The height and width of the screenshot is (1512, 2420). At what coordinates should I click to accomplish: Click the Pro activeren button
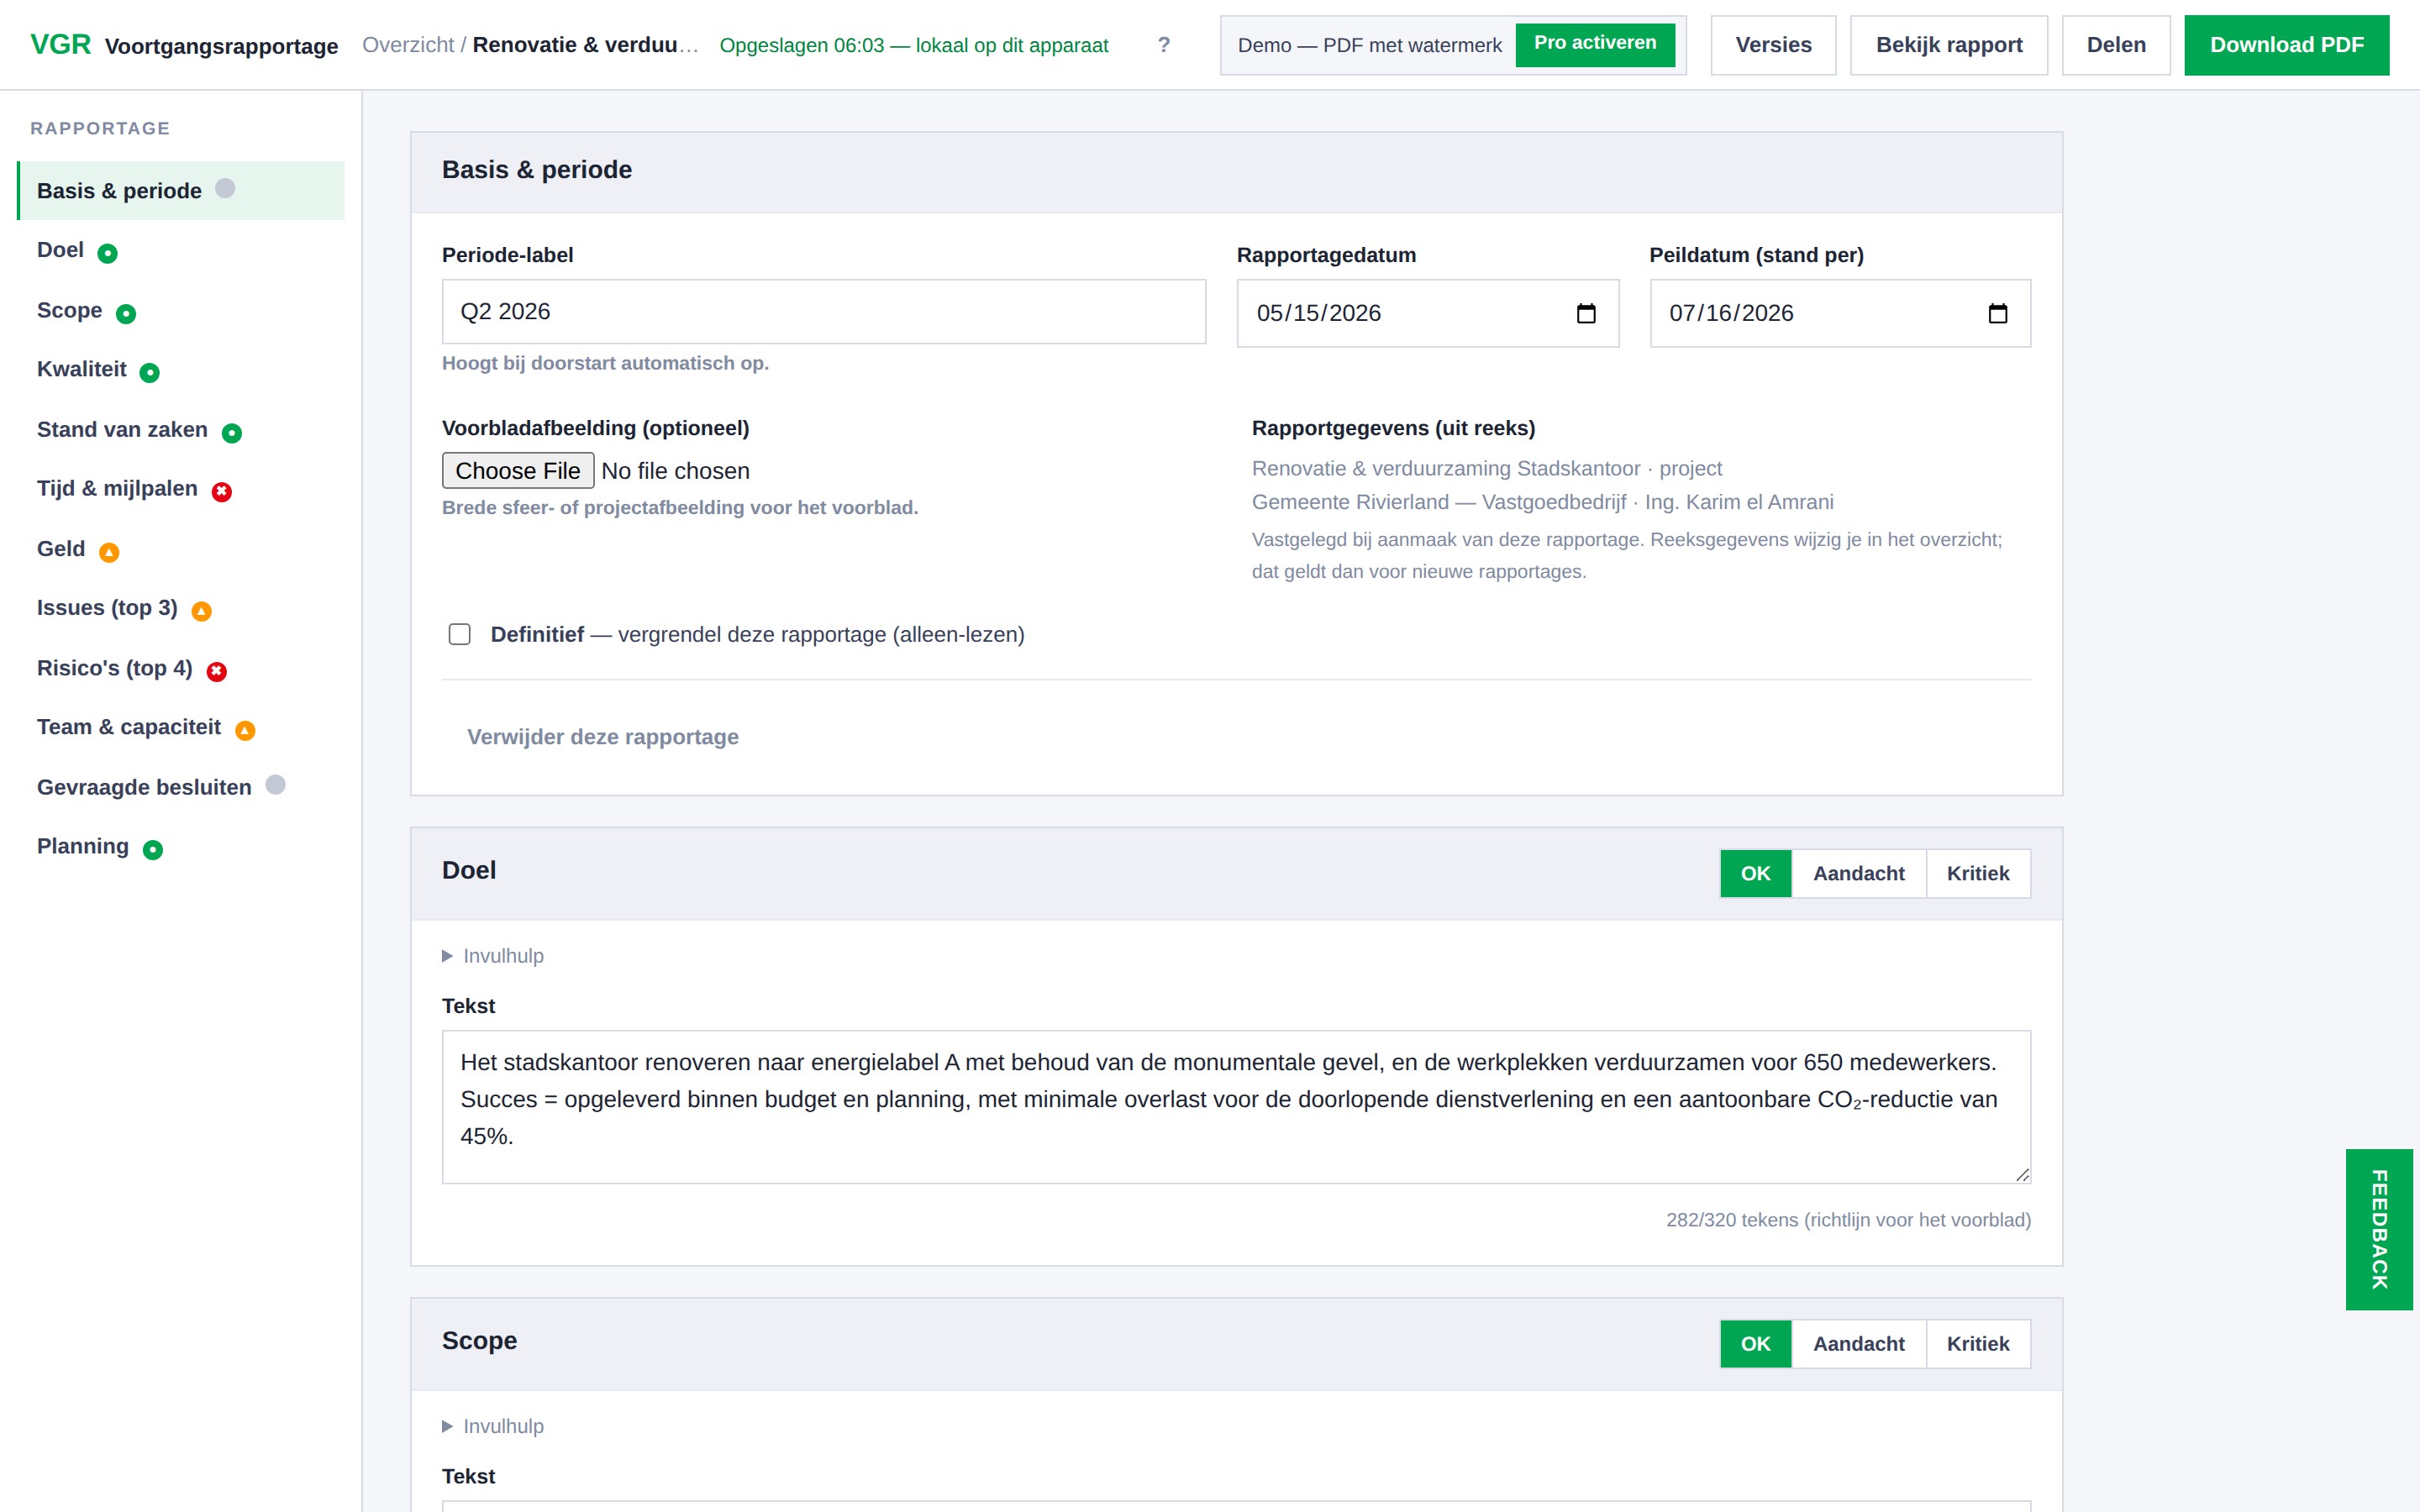[1595, 44]
